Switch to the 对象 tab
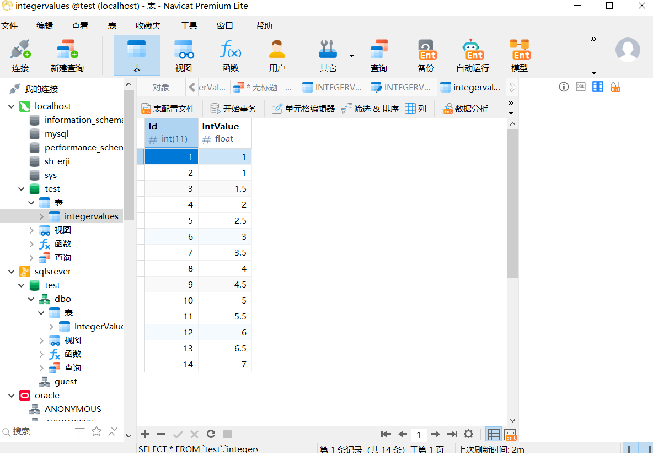The width and height of the screenshot is (653, 455). [160, 88]
